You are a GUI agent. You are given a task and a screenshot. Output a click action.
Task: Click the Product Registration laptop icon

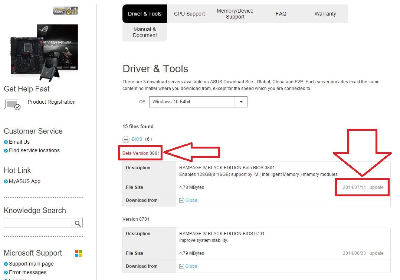click(x=12, y=104)
